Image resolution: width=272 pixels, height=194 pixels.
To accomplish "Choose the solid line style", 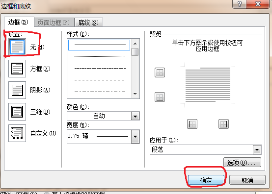I will (99, 45).
